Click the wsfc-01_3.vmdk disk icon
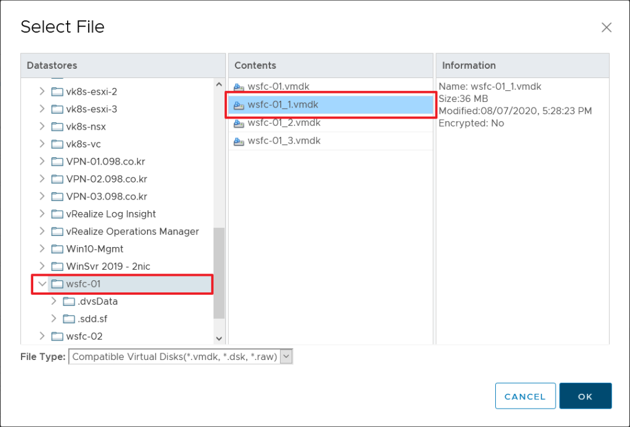630x427 pixels. tap(239, 141)
